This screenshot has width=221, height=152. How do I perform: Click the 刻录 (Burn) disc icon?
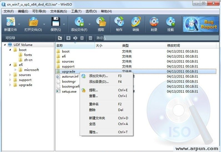coord(154,22)
